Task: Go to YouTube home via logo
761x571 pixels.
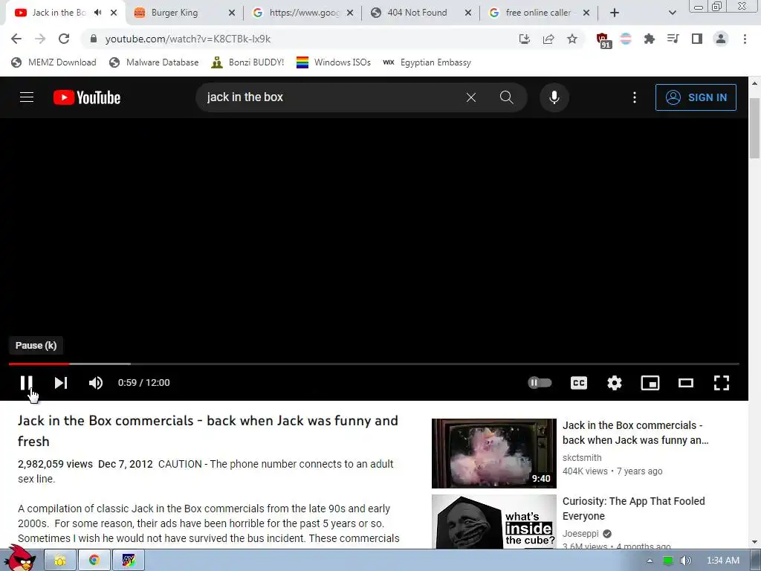Action: click(87, 97)
